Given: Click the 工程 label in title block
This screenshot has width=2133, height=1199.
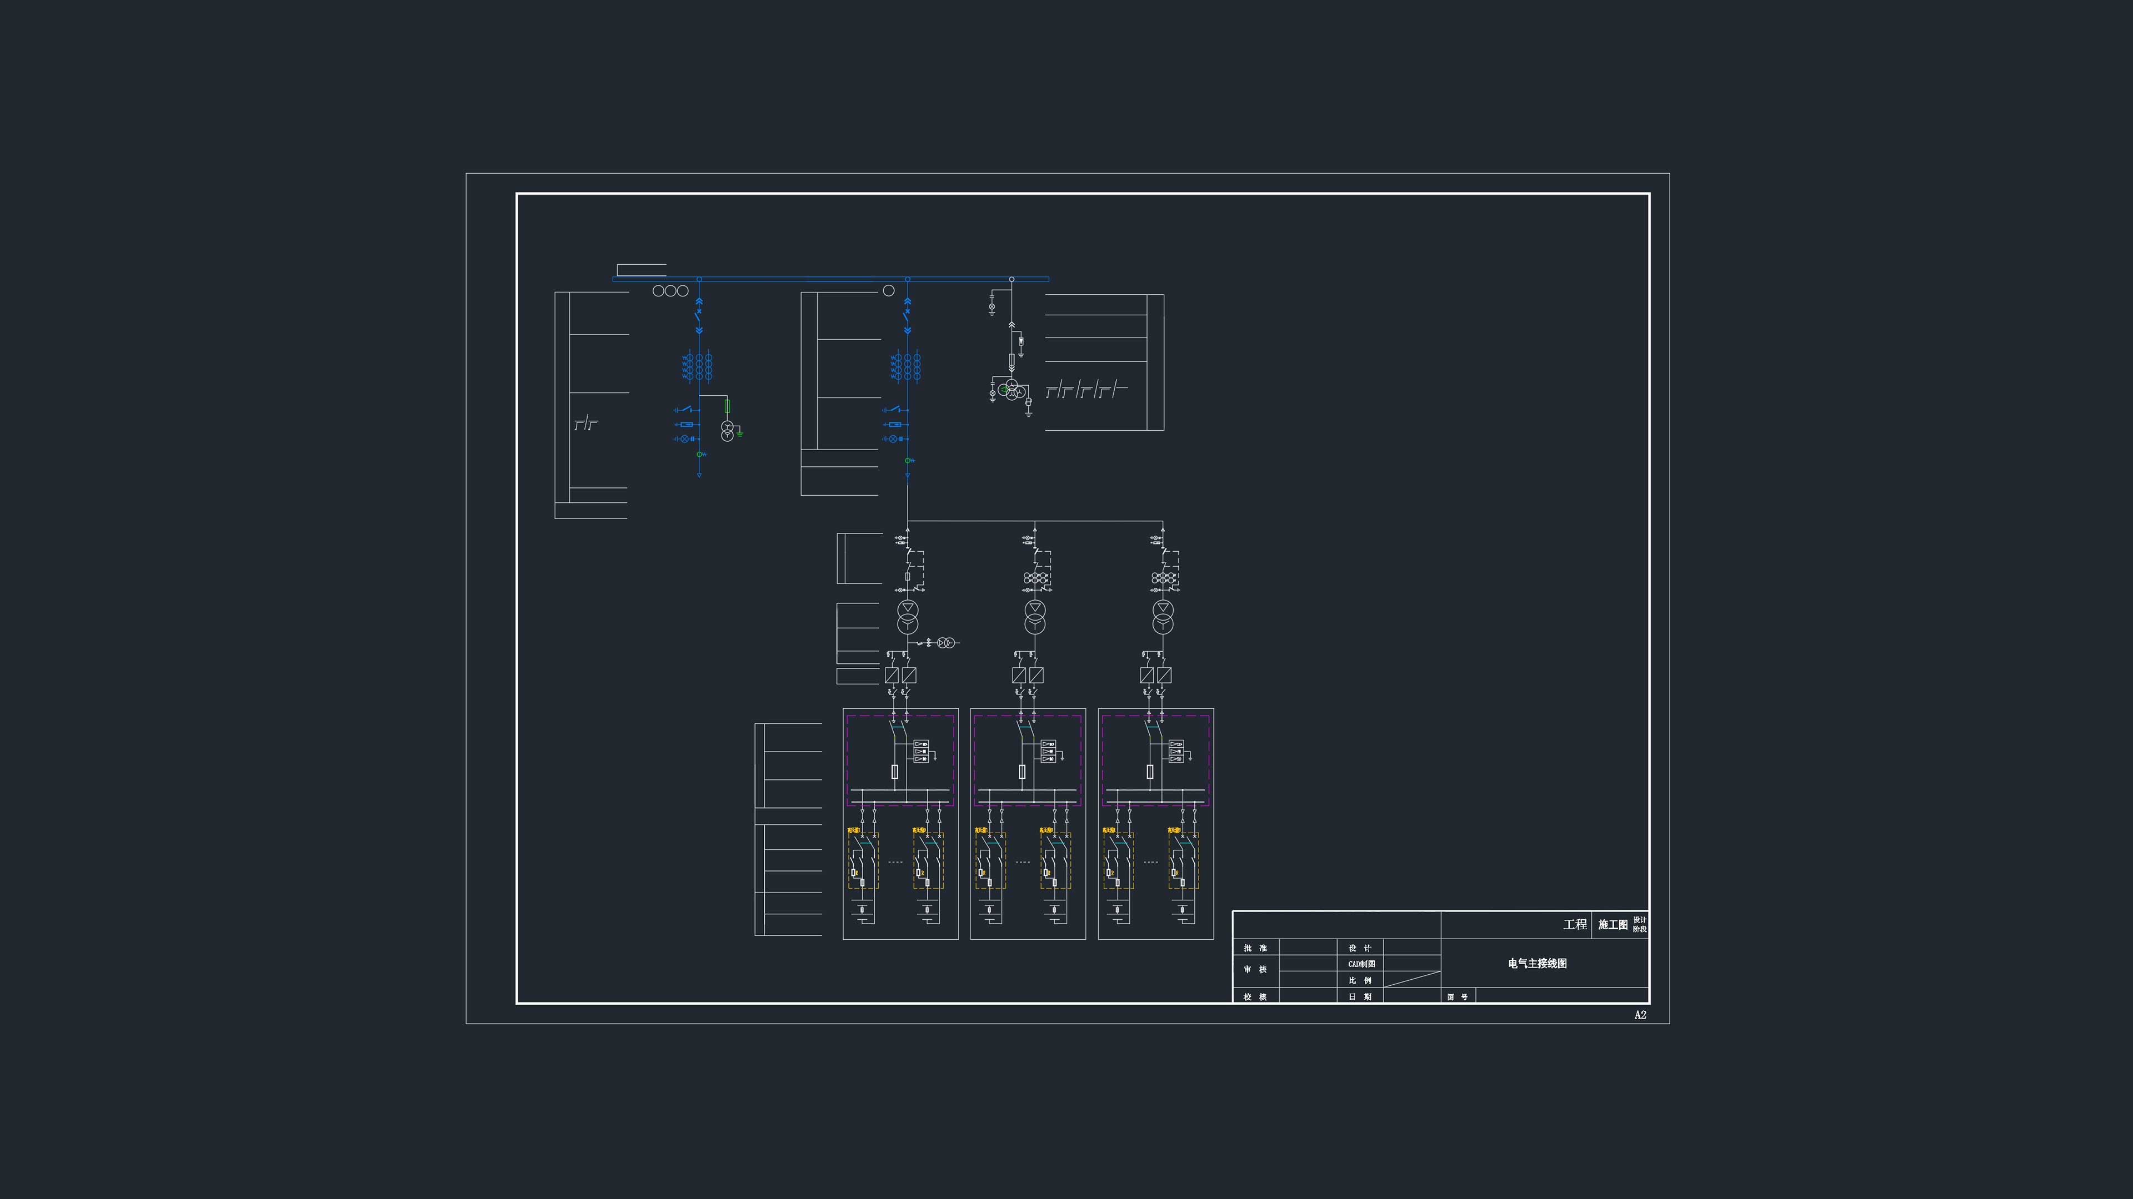Looking at the screenshot, I should click(1575, 924).
